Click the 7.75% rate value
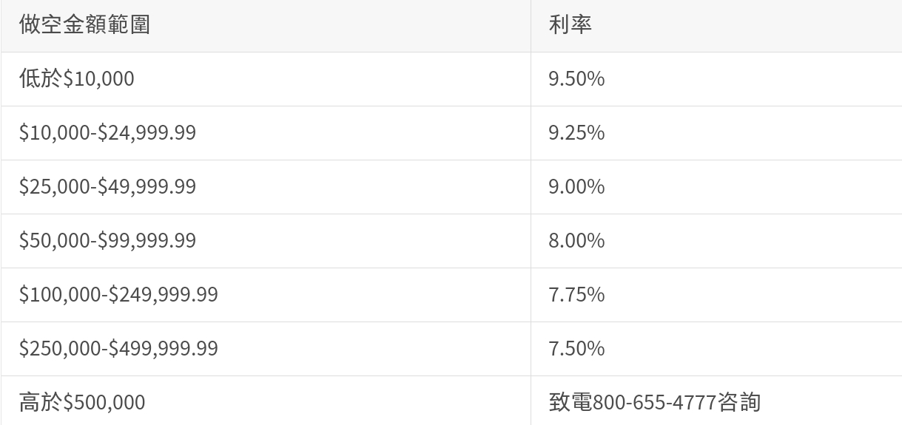 coord(576,294)
